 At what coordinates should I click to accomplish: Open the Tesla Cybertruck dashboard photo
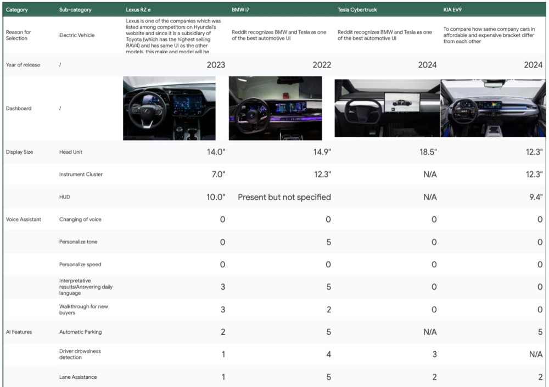387,108
